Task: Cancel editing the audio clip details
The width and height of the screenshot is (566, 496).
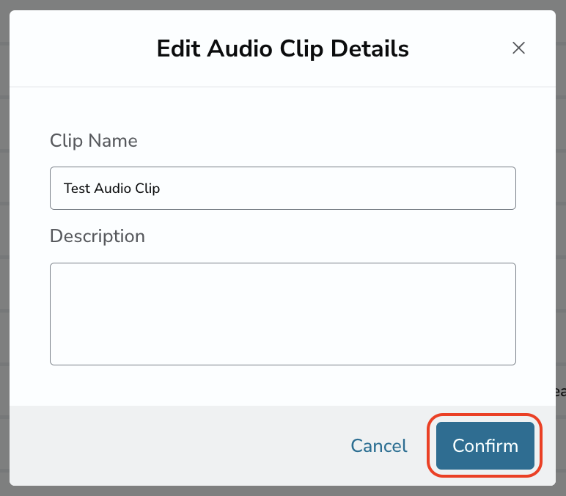Action: click(x=379, y=445)
